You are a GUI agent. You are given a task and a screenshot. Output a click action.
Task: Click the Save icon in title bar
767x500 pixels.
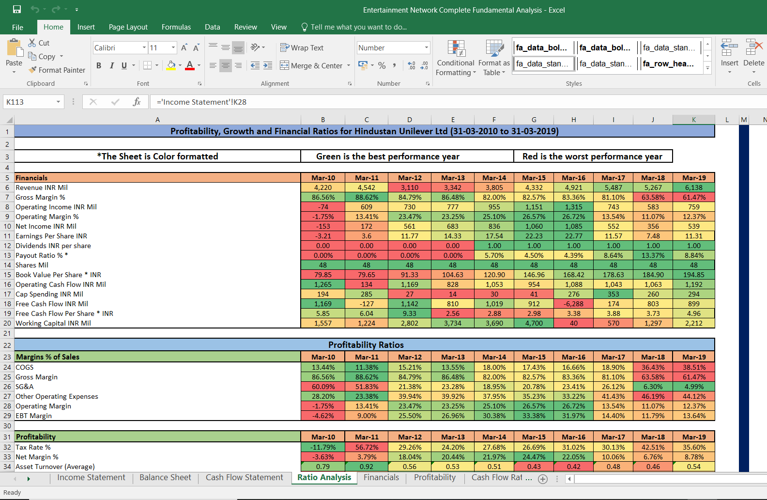point(17,9)
